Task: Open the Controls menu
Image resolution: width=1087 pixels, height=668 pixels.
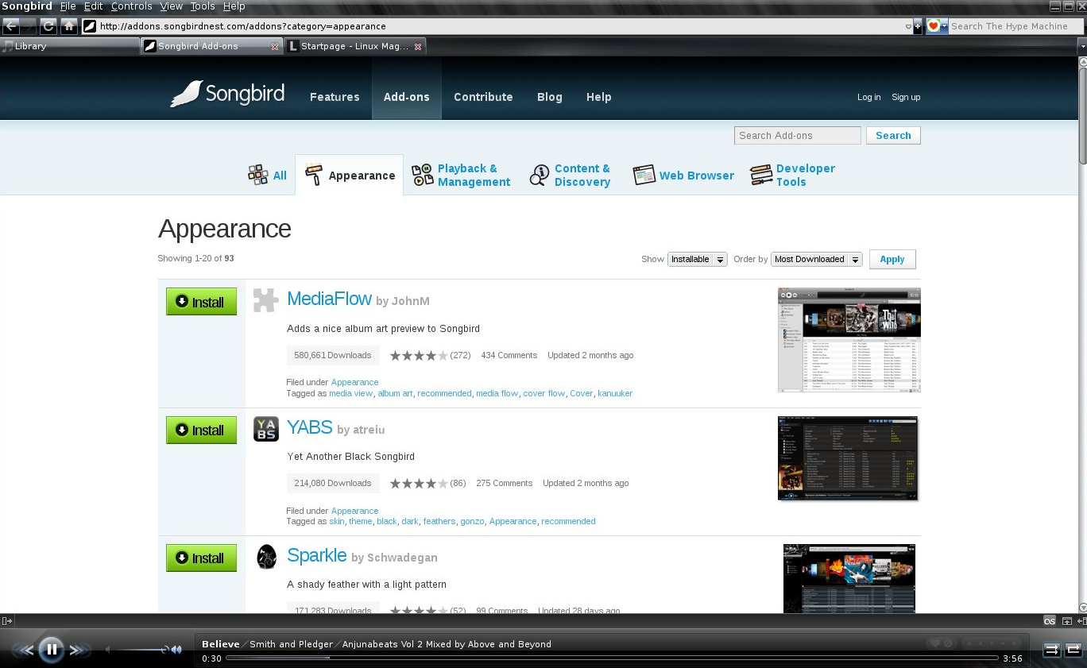Action: point(131,6)
